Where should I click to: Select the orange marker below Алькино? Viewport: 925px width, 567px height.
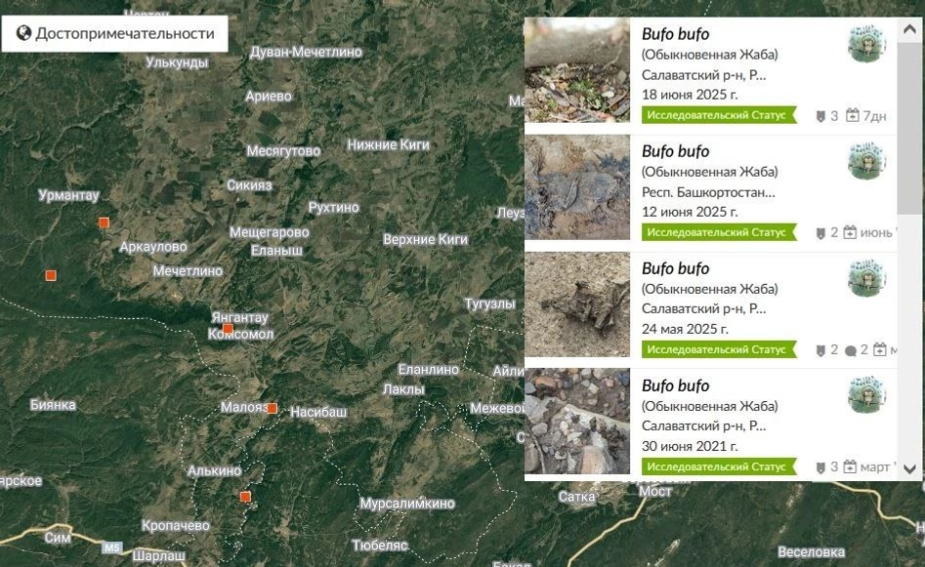[245, 497]
